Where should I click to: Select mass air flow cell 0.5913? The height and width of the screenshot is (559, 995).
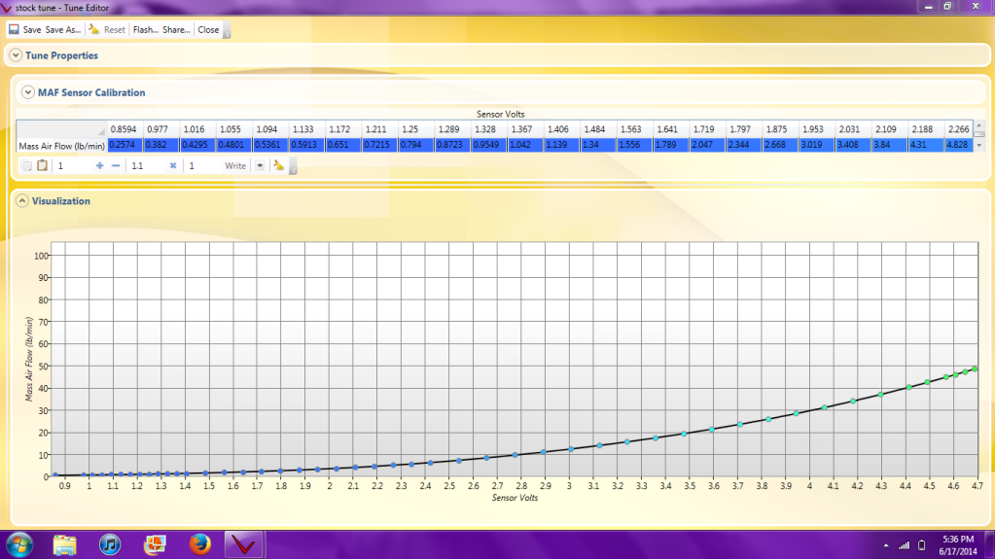click(x=307, y=145)
